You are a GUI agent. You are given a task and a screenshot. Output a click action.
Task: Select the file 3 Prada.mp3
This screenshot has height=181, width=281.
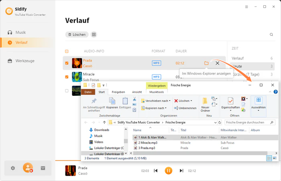tap(147, 148)
